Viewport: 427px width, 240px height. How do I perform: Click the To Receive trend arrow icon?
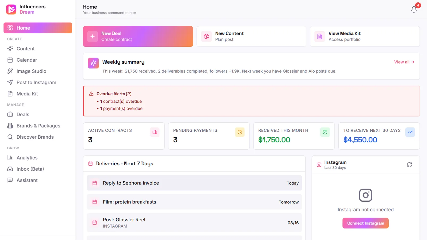[410, 132]
